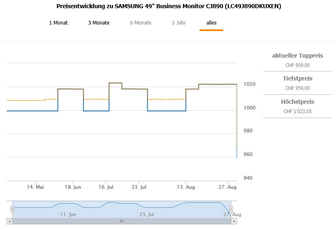Click the 14. Mai axis label

(x=35, y=187)
